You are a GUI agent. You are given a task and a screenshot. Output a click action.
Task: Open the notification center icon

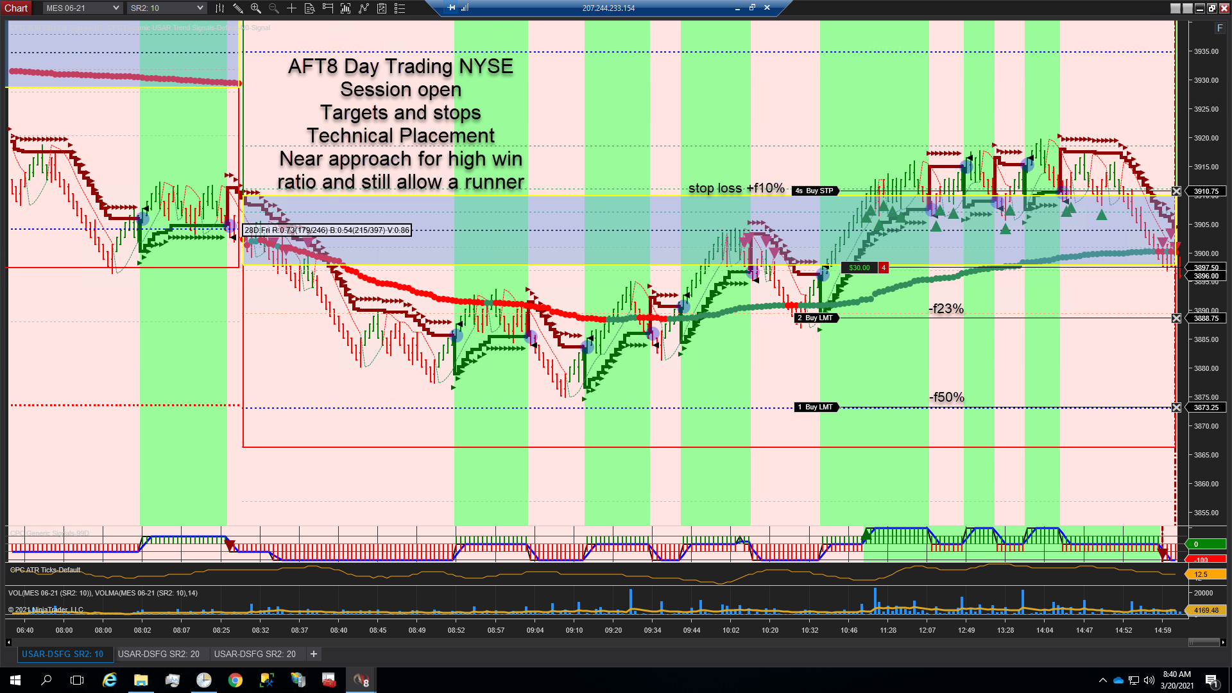(1211, 680)
